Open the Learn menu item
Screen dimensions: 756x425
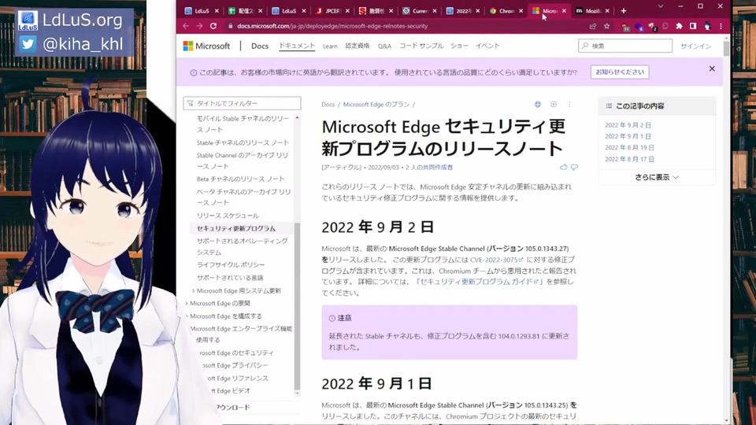pos(330,46)
